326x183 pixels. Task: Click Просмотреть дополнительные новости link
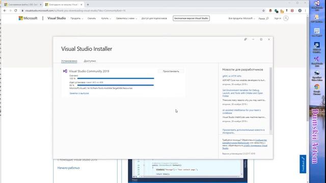[243, 131]
